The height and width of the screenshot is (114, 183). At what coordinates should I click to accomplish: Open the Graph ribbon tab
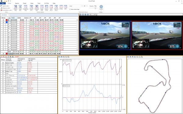[25, 3]
